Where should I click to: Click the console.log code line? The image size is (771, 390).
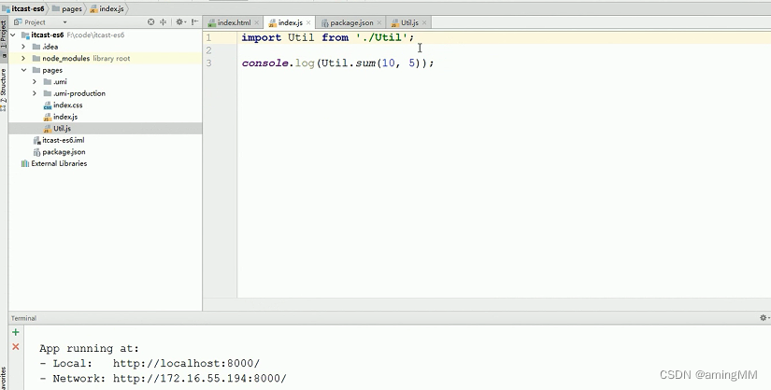pos(337,63)
